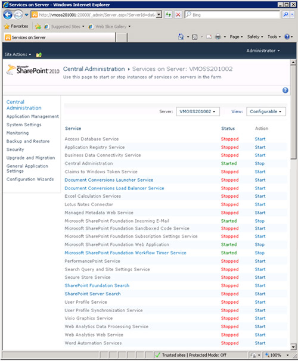Click the zoom magnifier icon in status bar
The height and width of the screenshot is (361, 298).
pos(267,355)
